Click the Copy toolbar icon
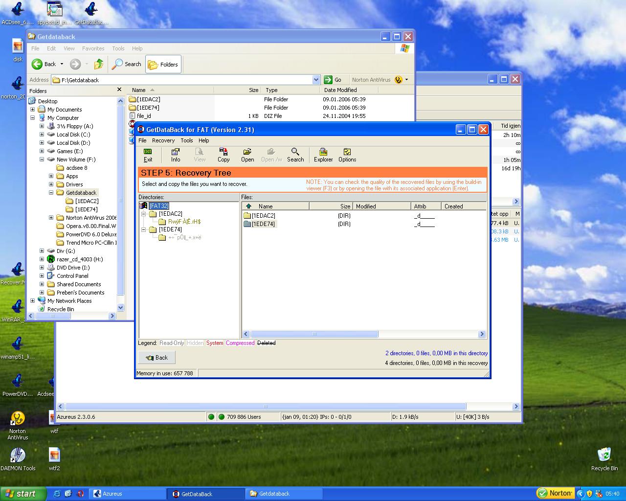626x501 pixels. tap(224, 155)
